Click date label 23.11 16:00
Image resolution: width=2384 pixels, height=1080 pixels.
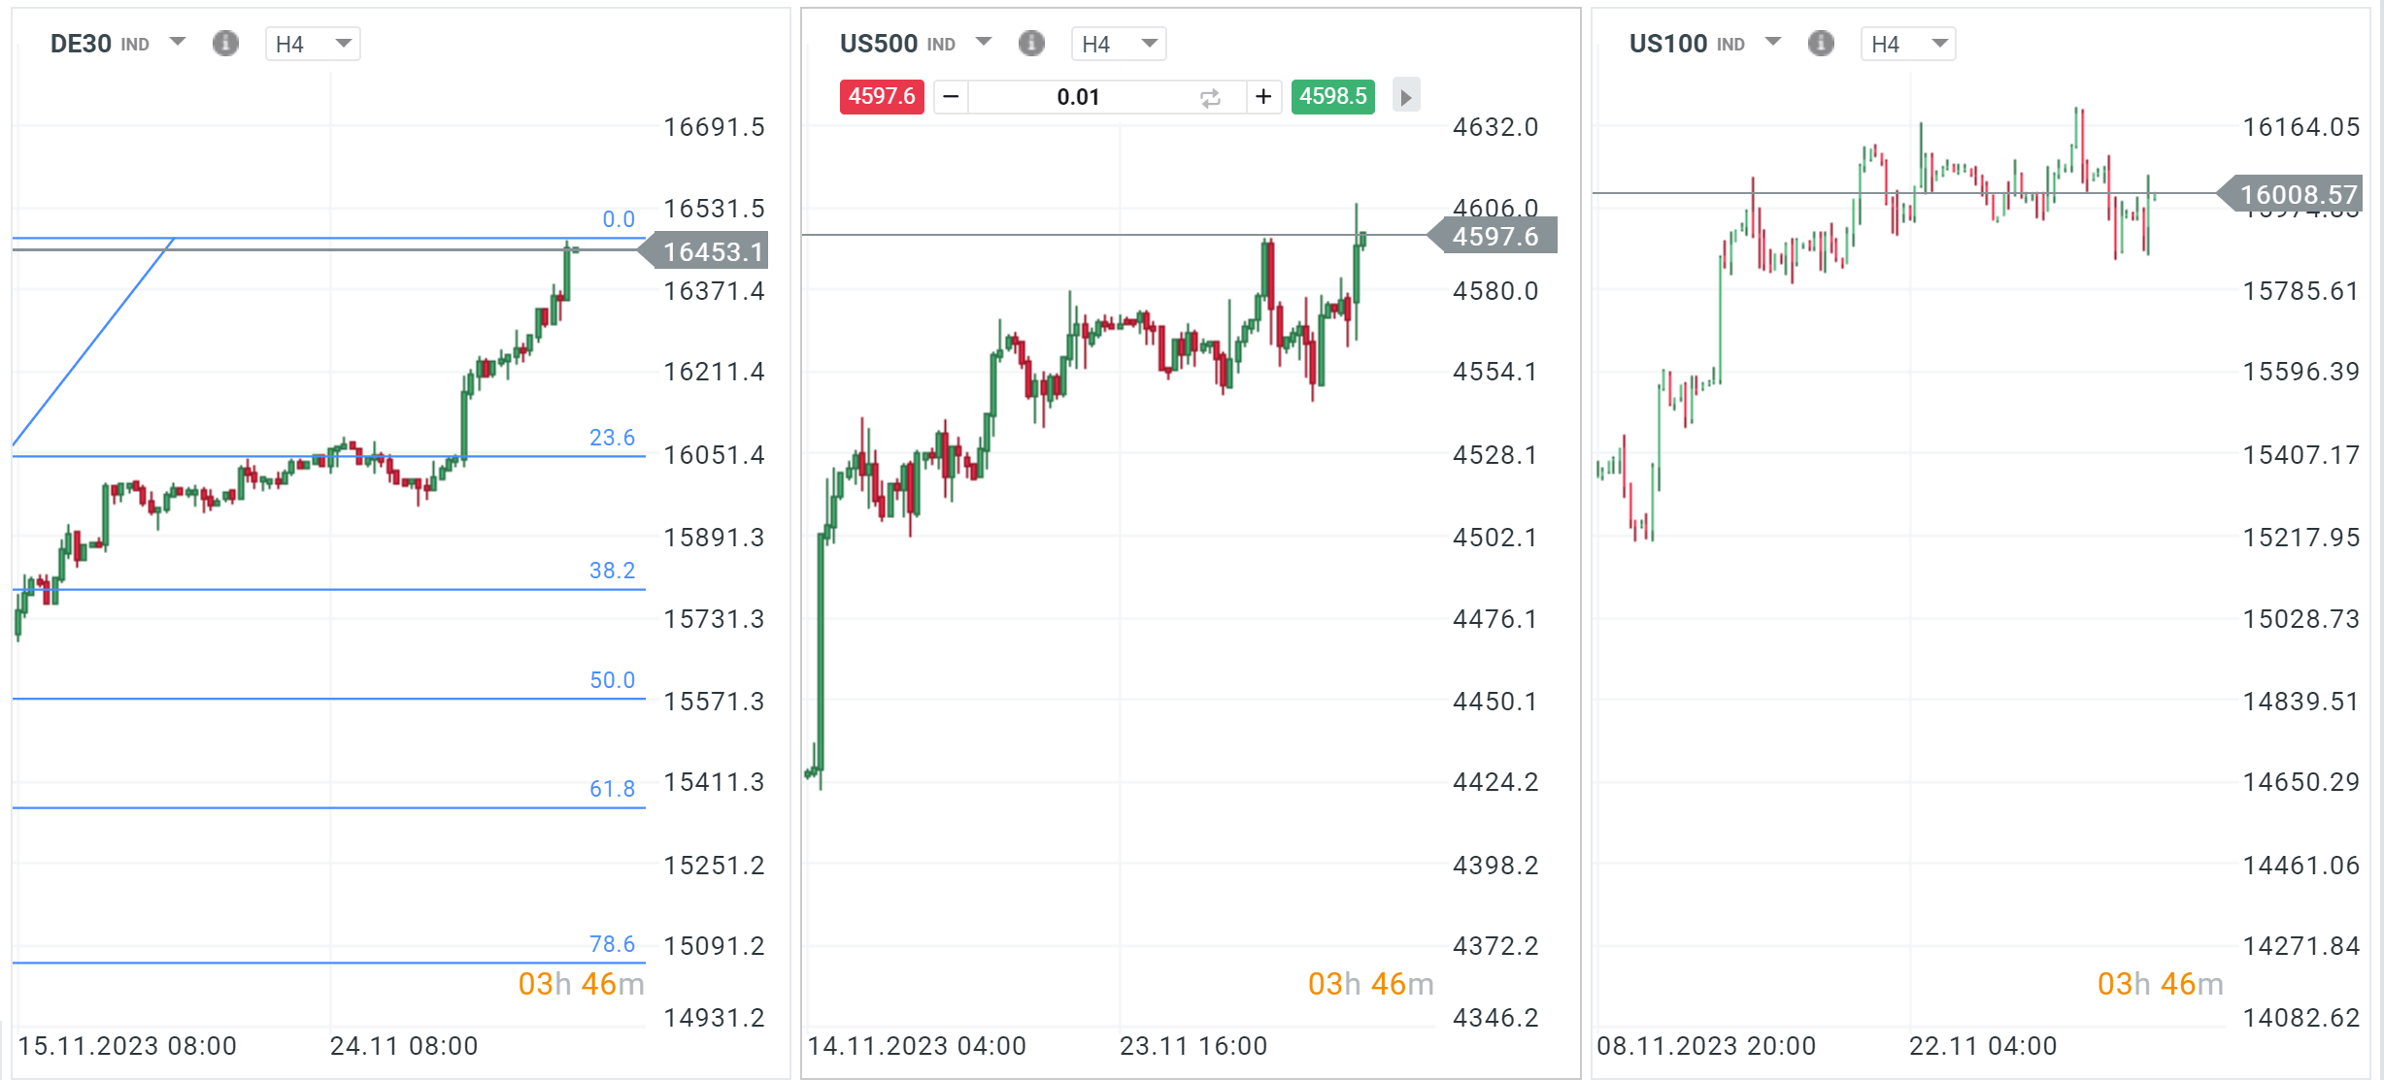click(1193, 1046)
